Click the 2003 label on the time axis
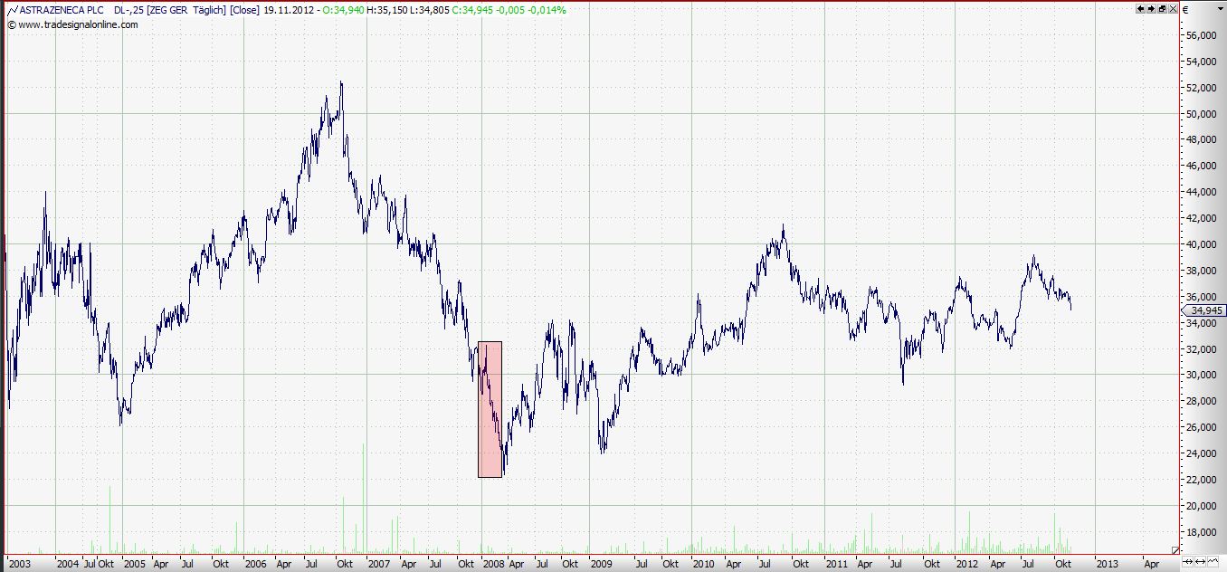1227x572 pixels. [19, 563]
